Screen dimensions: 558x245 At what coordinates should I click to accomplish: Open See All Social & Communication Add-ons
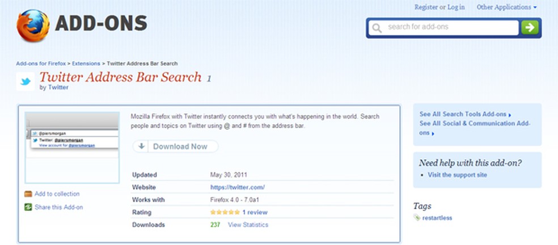point(475,128)
